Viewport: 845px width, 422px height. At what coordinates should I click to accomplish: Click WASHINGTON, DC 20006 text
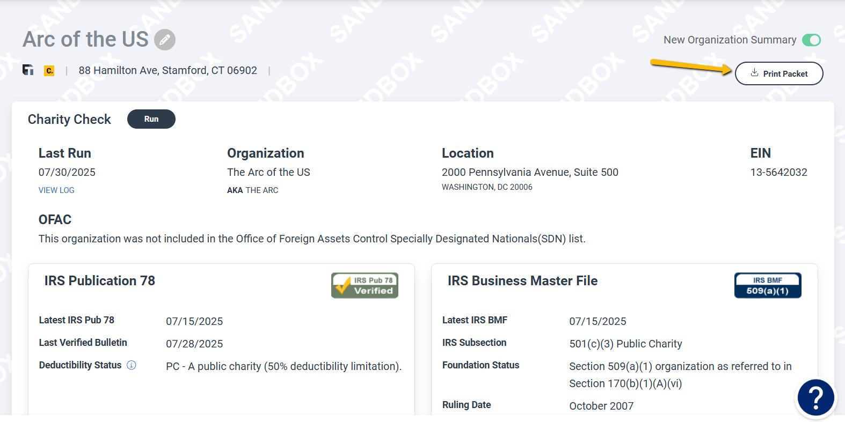tap(487, 187)
